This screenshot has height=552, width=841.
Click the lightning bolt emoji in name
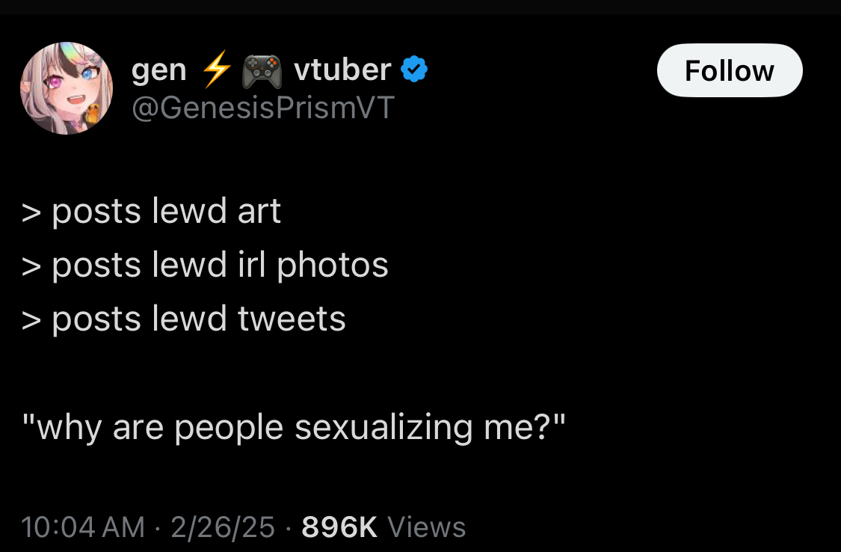(x=217, y=71)
